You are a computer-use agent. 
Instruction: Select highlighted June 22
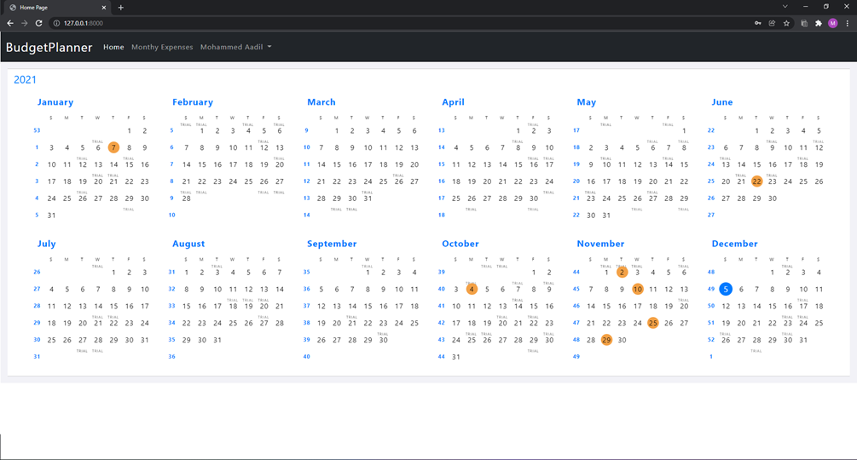756,181
